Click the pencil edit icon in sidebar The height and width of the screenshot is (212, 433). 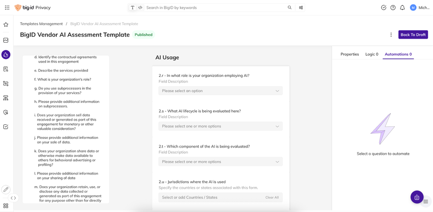tap(6, 189)
